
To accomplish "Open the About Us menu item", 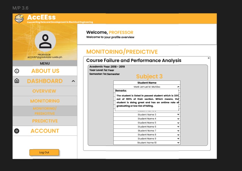I will tap(45, 71).
